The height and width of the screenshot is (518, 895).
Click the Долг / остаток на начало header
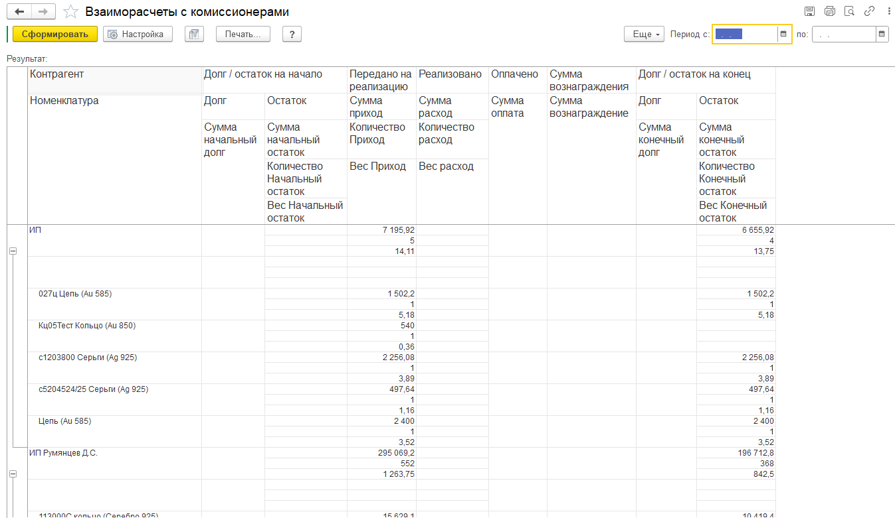(274, 80)
